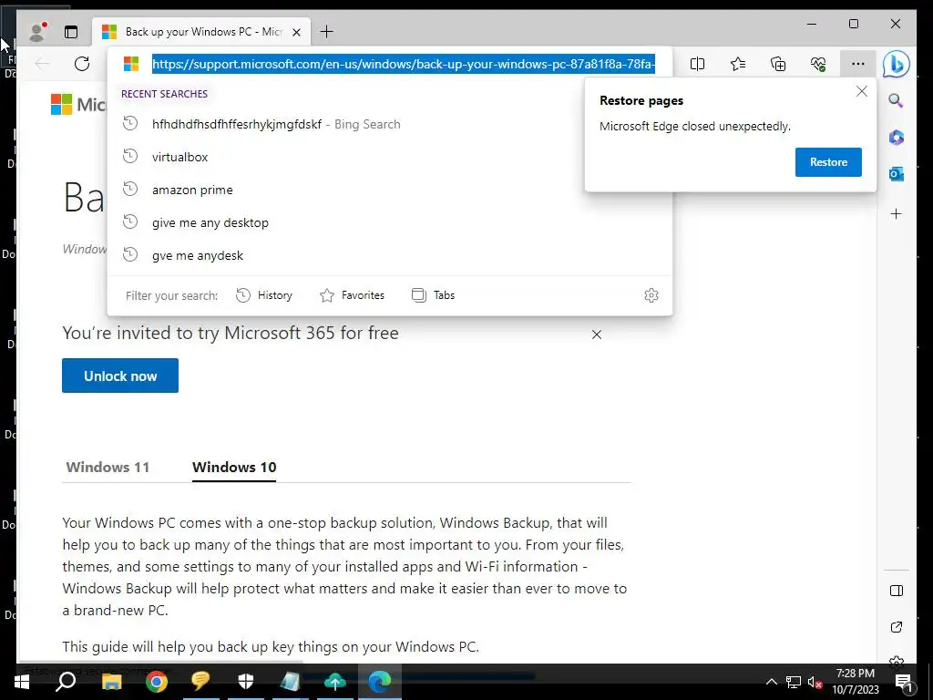Close the Restore pages popup
Viewport: 933px width, 700px height.
862,92
